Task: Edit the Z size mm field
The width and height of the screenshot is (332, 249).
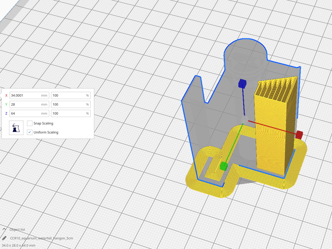Action: click(x=29, y=113)
